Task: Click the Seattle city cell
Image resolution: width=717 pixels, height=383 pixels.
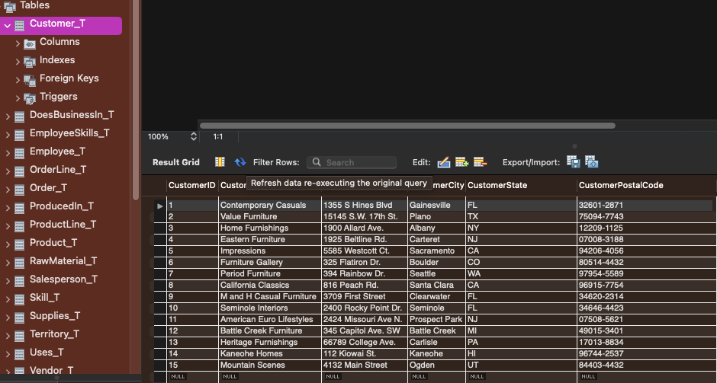Action: point(436,273)
